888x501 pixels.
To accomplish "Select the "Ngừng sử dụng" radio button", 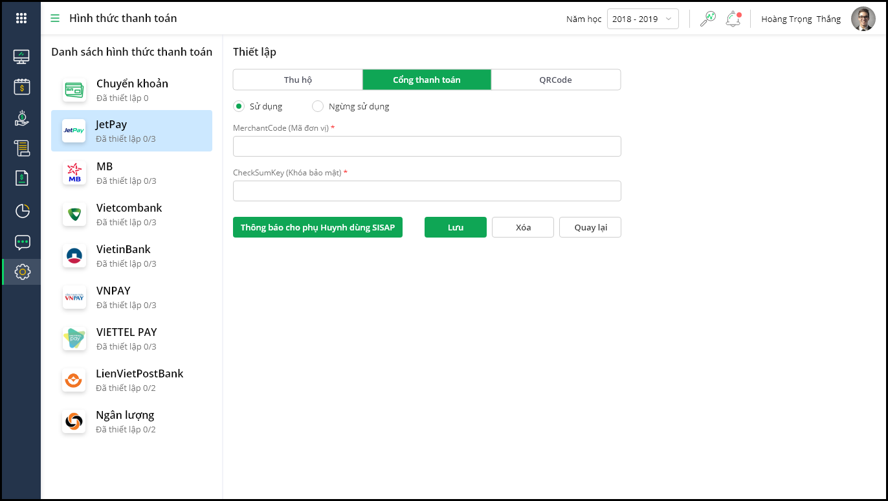I will pyautogui.click(x=318, y=106).
